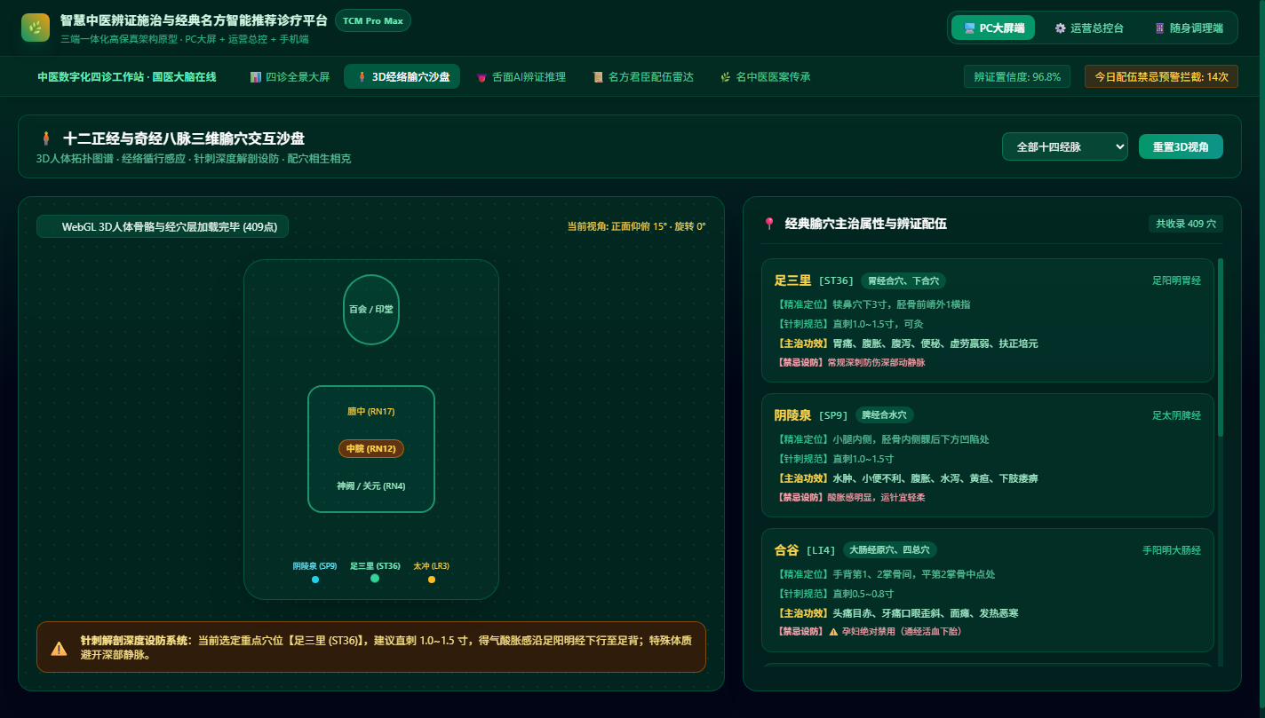Open the 四诊全景大屏 tab
Viewport: 1265px width, 718px height.
click(290, 76)
